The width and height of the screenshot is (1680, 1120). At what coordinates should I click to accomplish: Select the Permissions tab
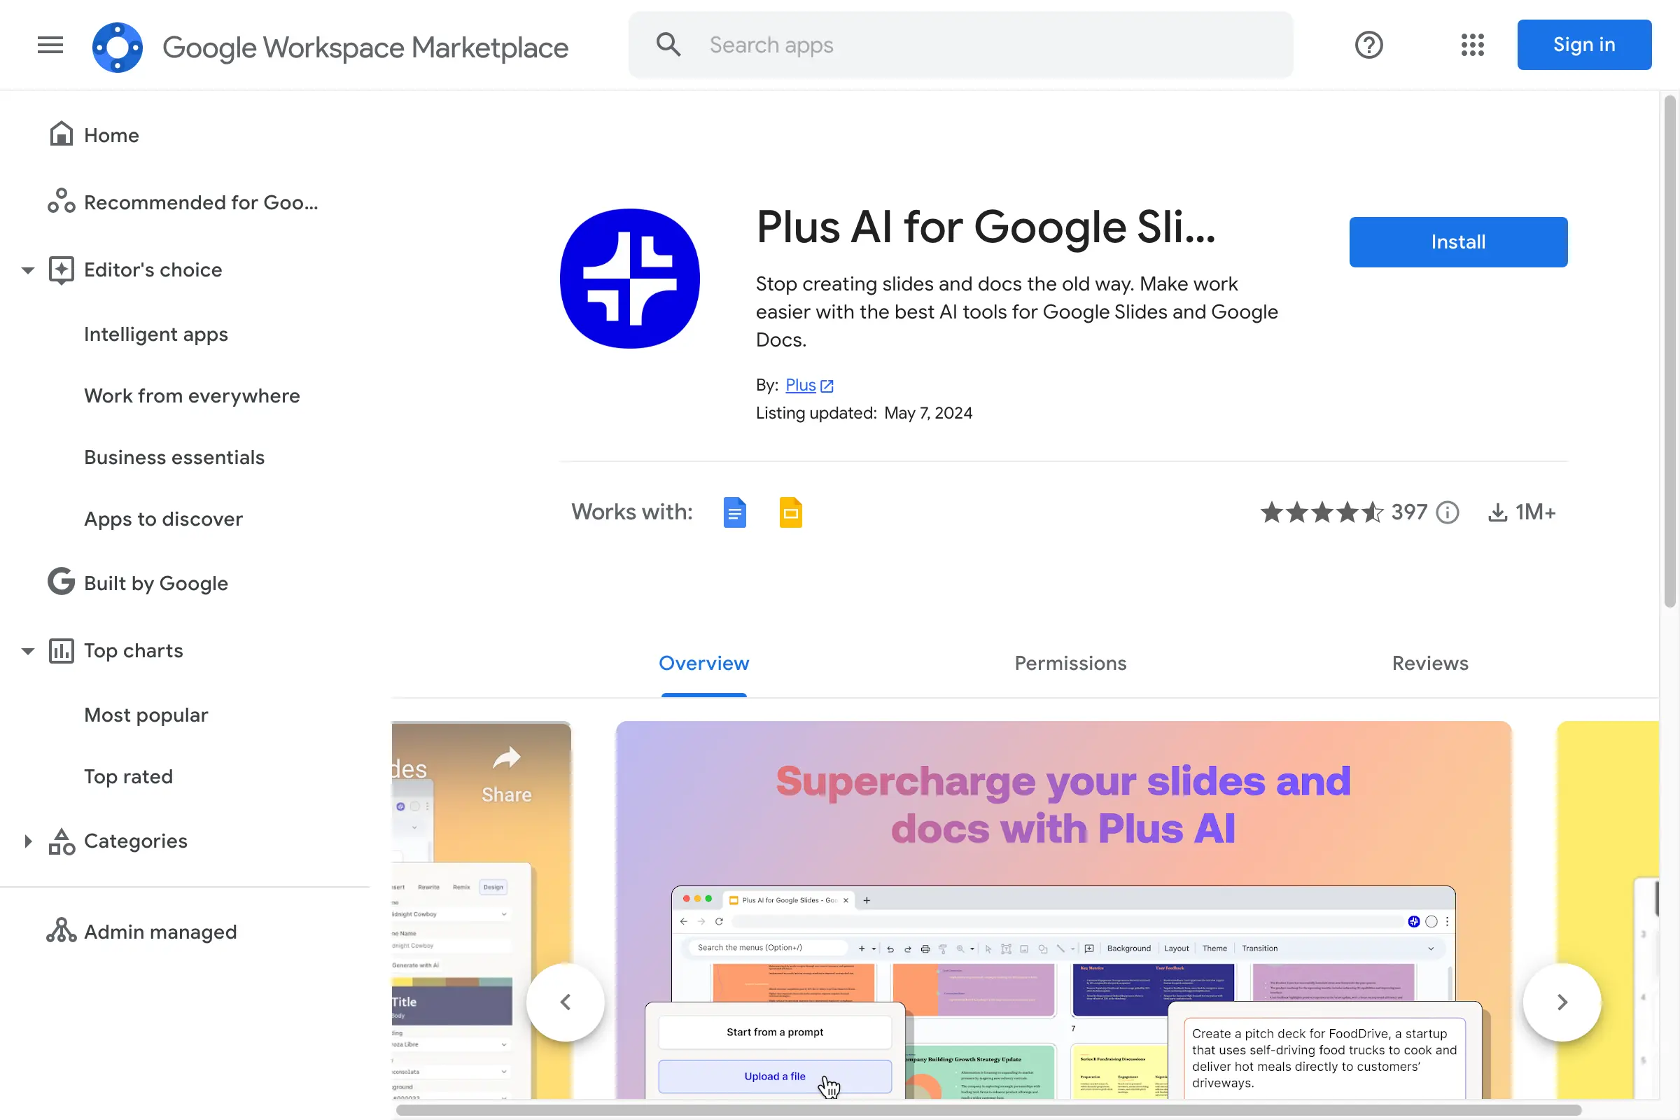click(x=1070, y=662)
